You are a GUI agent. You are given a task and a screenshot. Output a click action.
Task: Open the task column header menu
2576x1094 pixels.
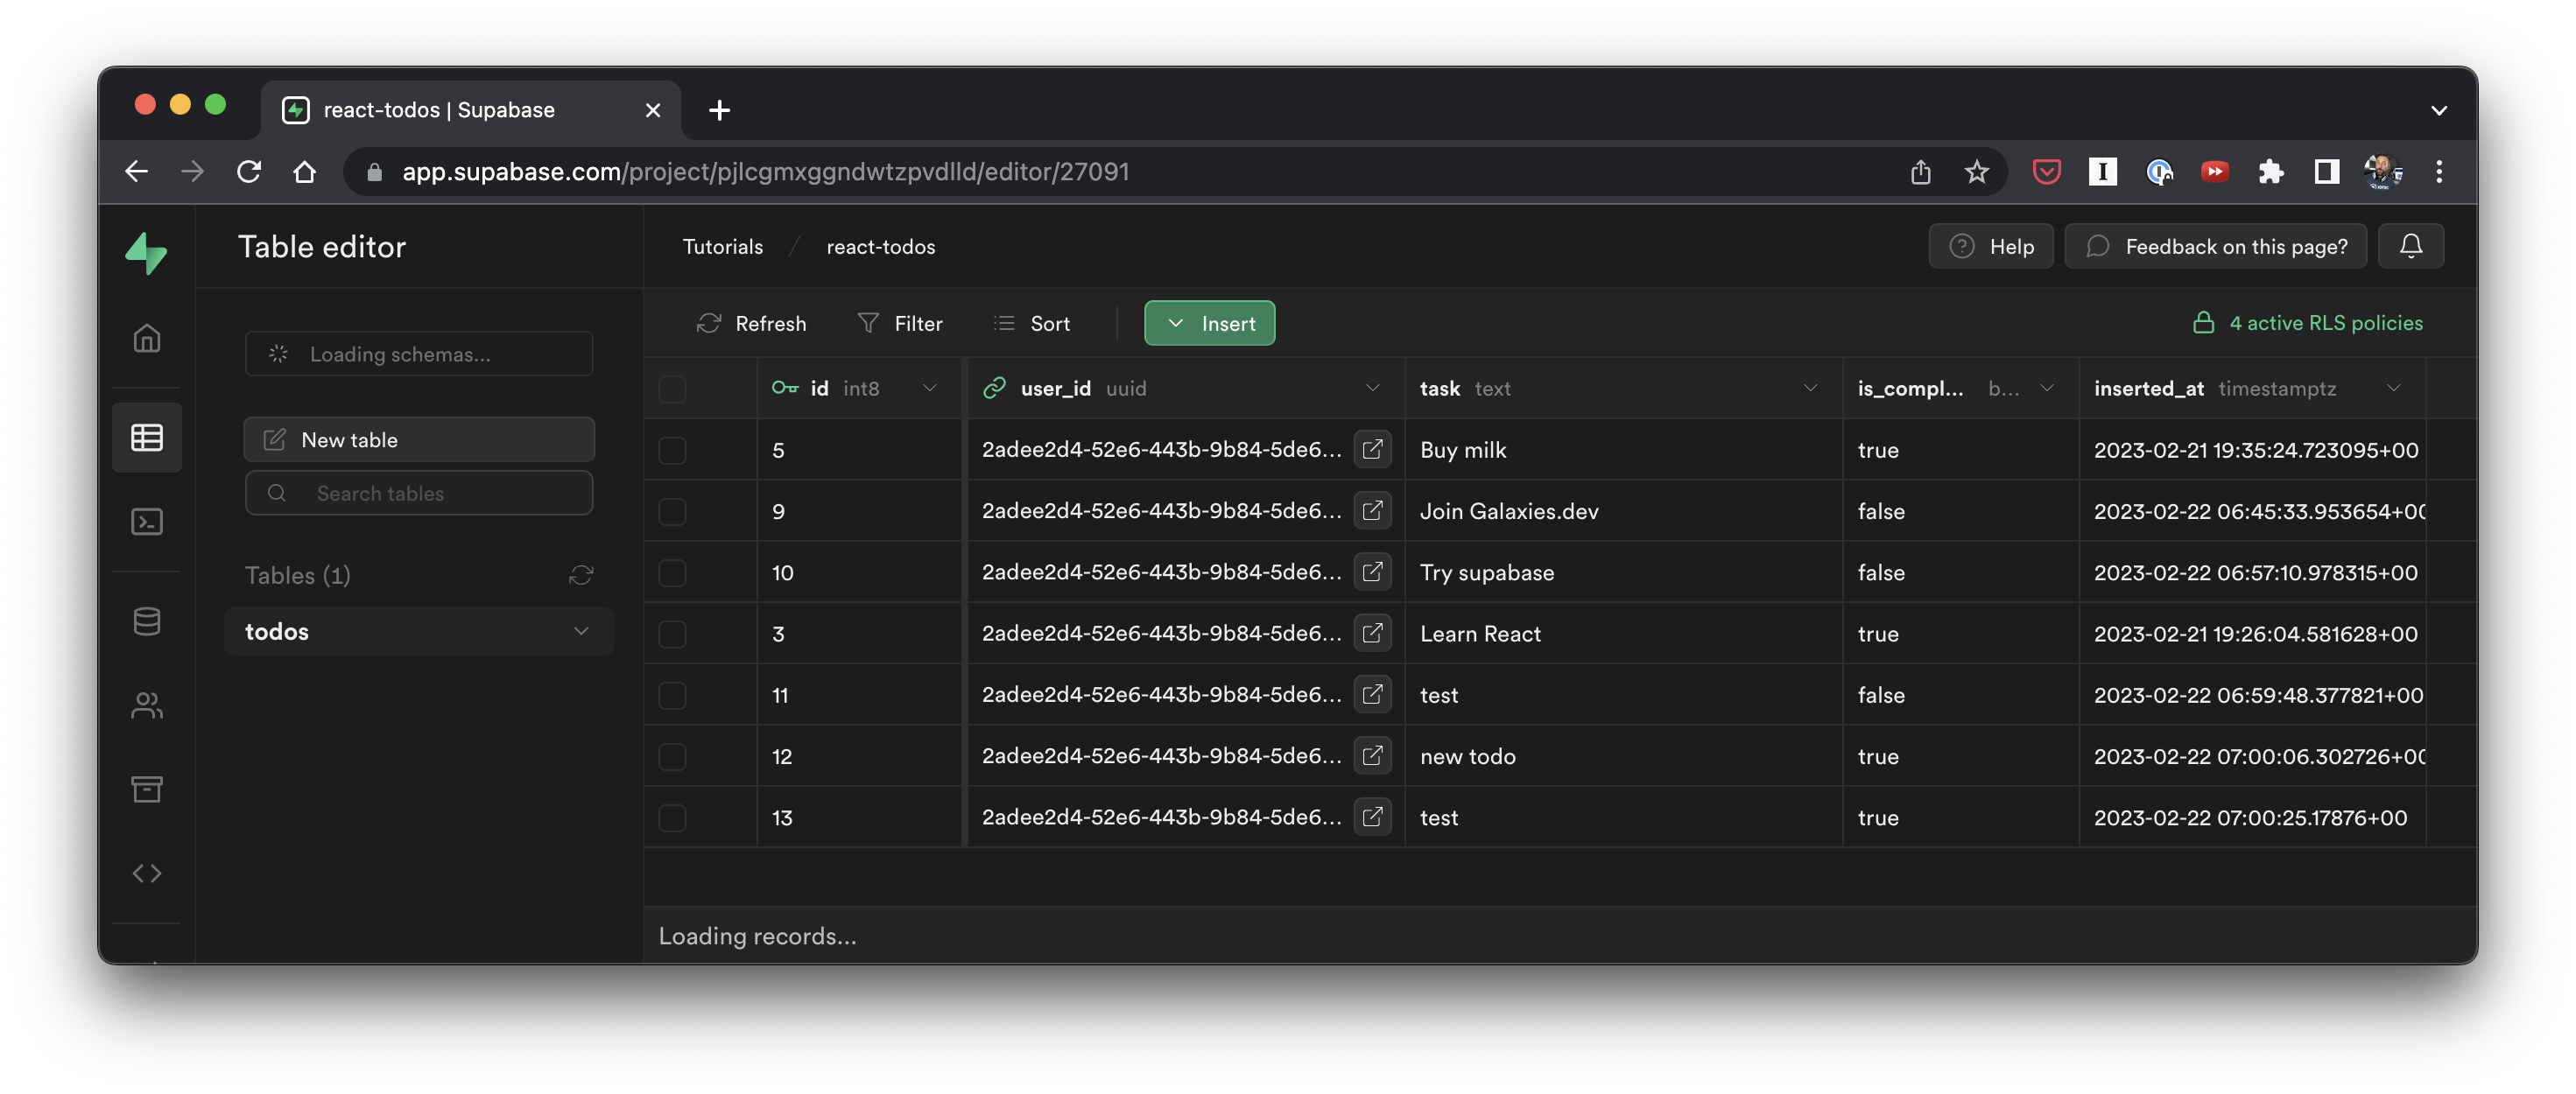coord(1809,389)
